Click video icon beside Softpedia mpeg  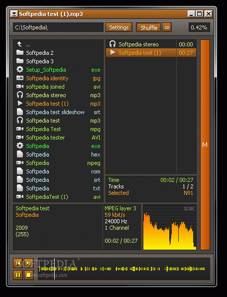point(20,163)
